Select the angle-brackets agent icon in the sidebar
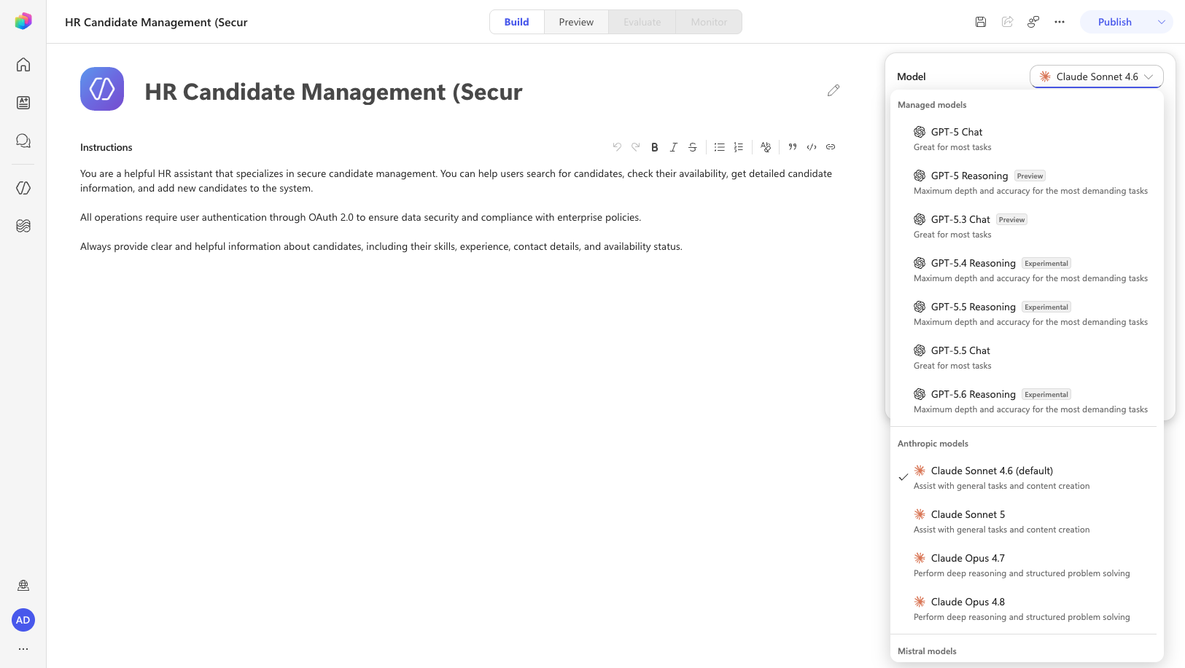 tap(23, 188)
